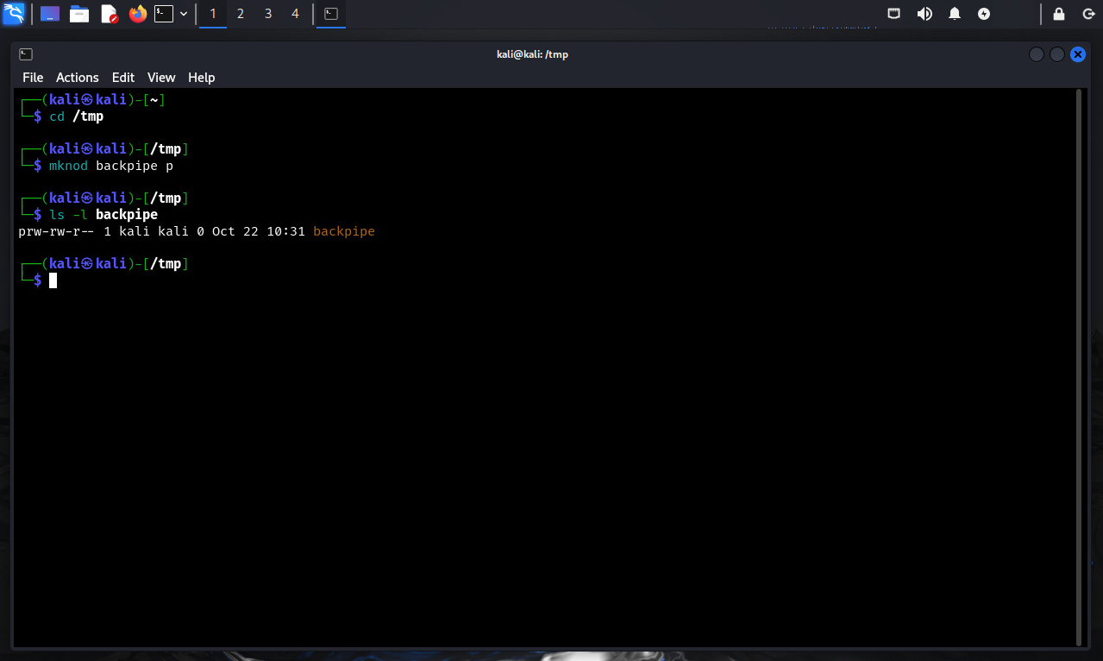
Task: Open the File menu in terminal
Action: point(33,78)
